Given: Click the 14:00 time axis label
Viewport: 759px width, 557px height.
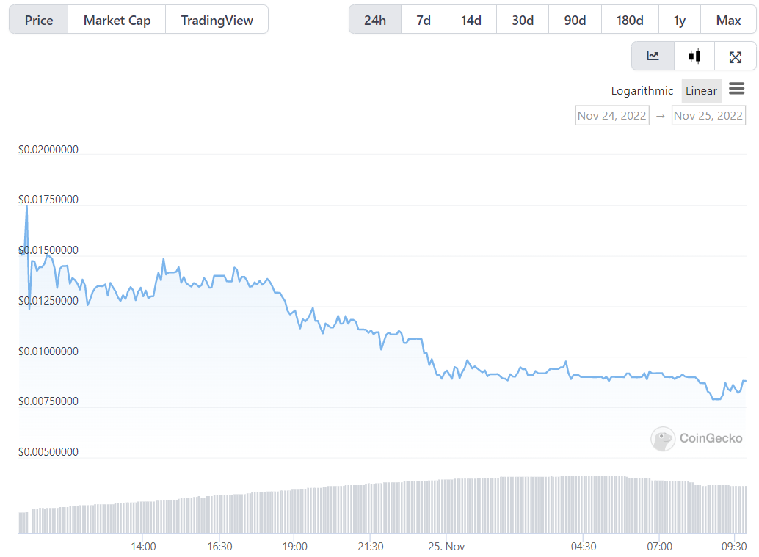Looking at the screenshot, I should click(143, 546).
